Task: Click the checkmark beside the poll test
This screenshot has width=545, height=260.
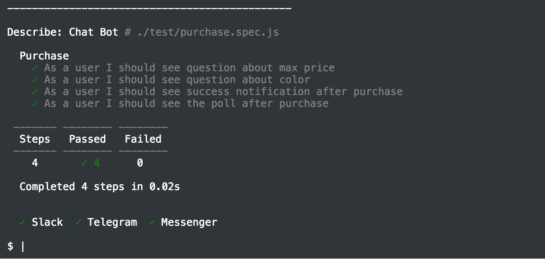Action: [35, 104]
